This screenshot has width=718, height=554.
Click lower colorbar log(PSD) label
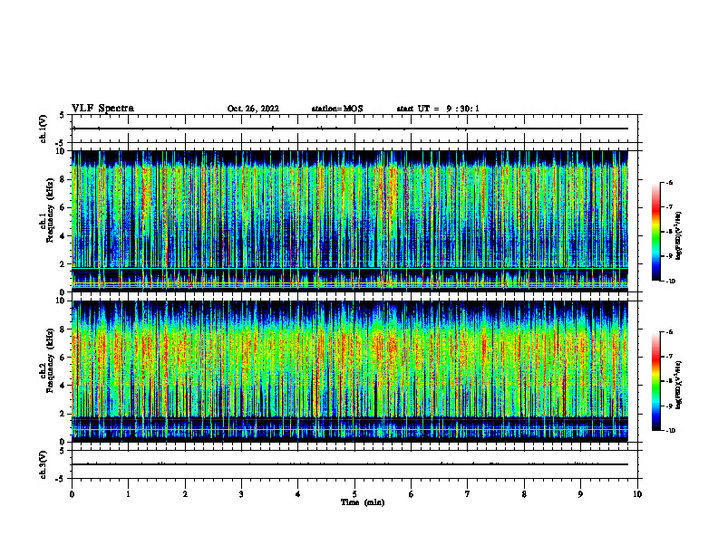[x=679, y=386]
